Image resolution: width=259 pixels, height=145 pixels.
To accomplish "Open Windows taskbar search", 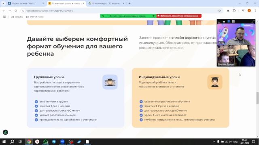I will coord(12,142).
